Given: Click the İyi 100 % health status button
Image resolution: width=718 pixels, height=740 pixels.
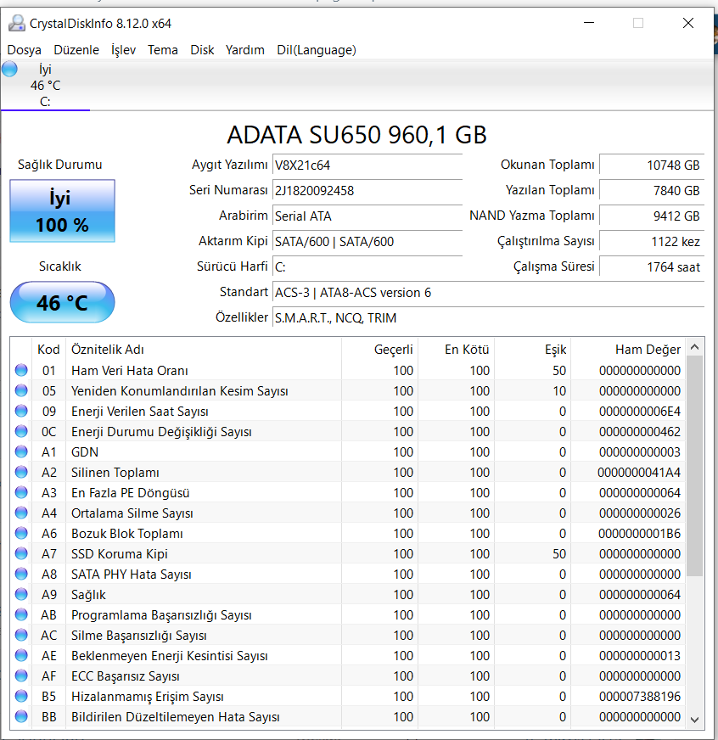Looking at the screenshot, I should pyautogui.click(x=62, y=211).
